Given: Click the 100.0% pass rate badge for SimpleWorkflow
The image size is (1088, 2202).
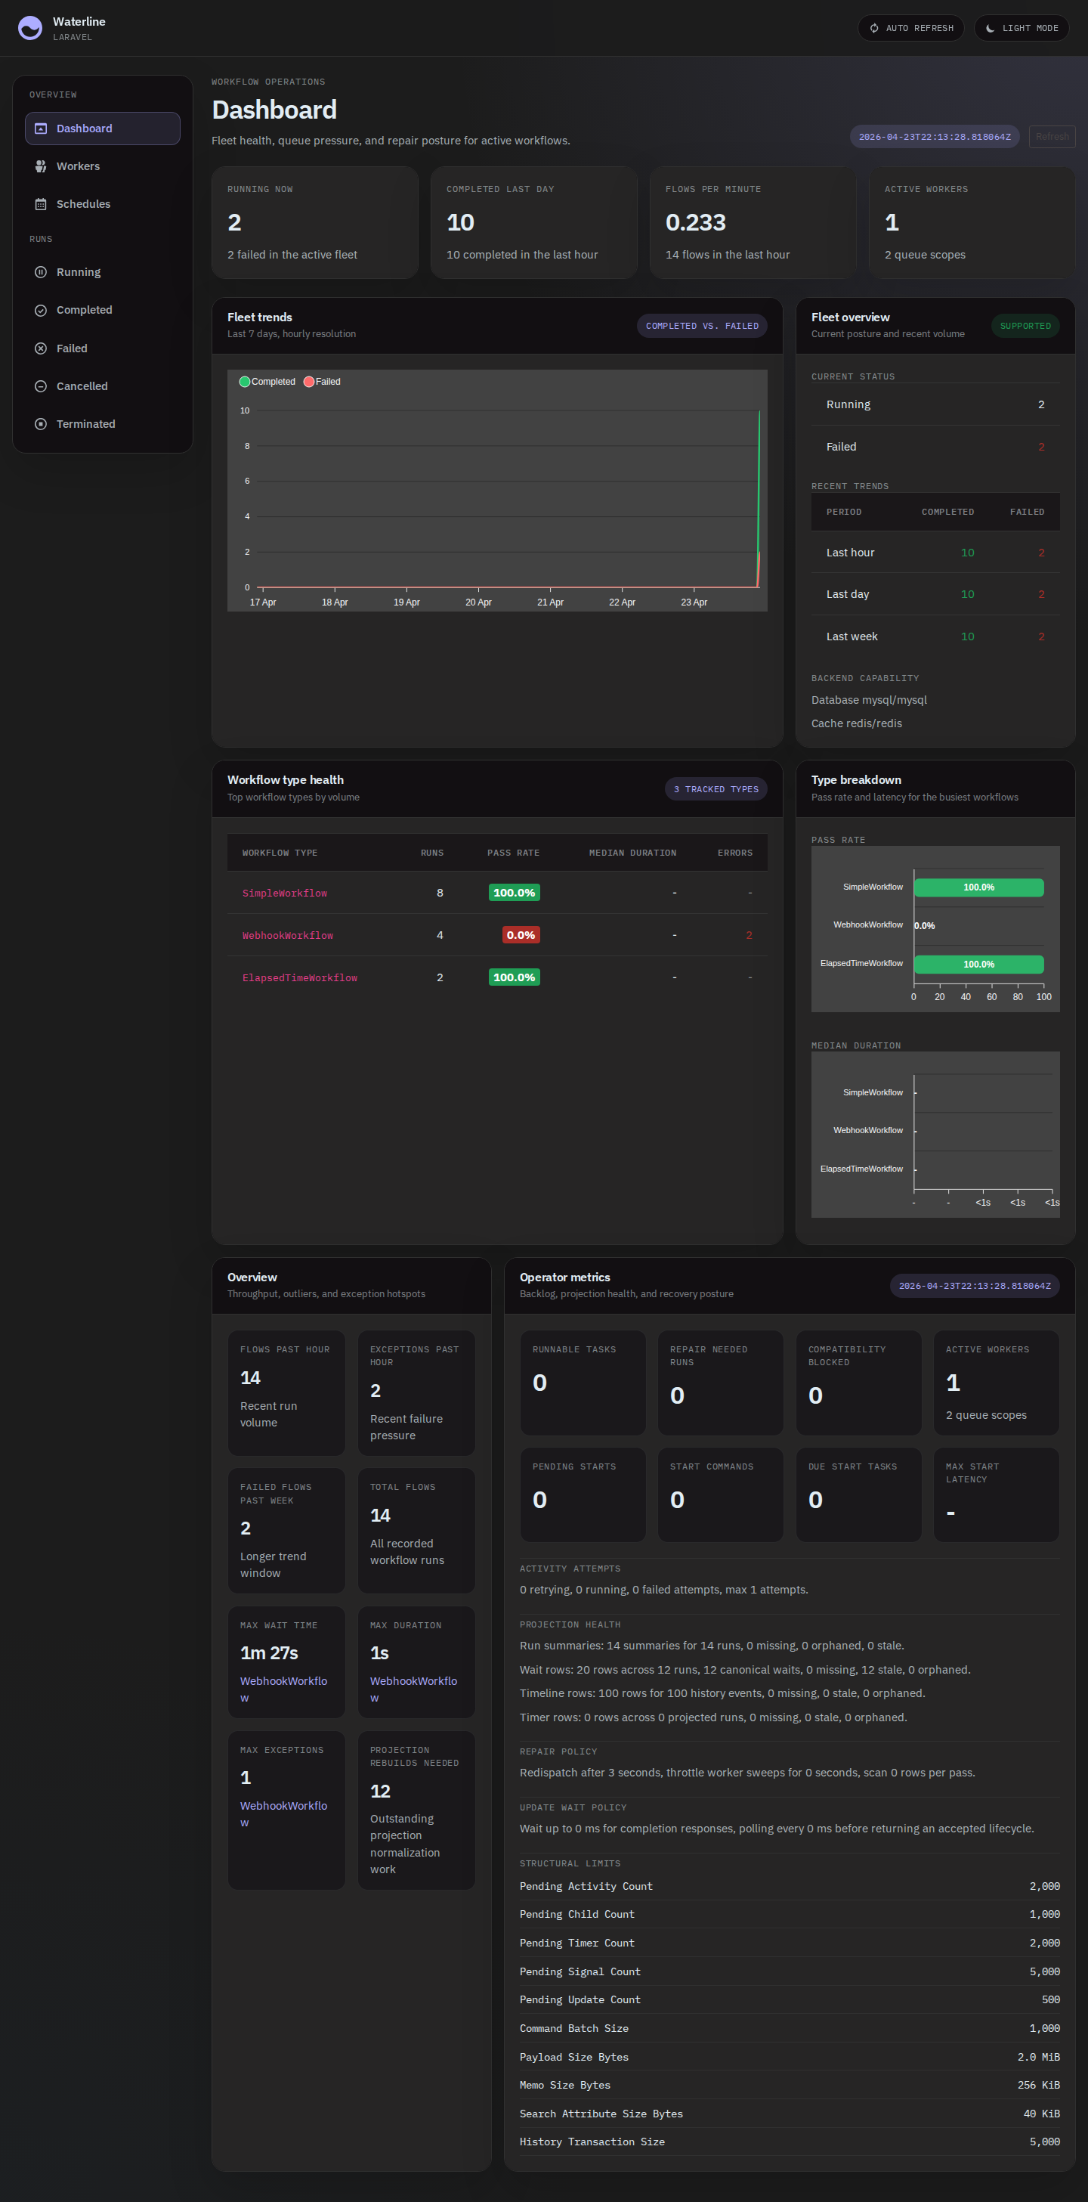Looking at the screenshot, I should tap(514, 893).
